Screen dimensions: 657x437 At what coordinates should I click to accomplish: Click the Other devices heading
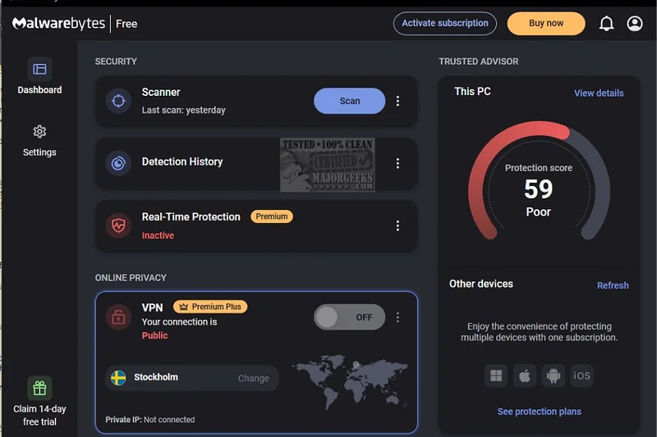[481, 284]
